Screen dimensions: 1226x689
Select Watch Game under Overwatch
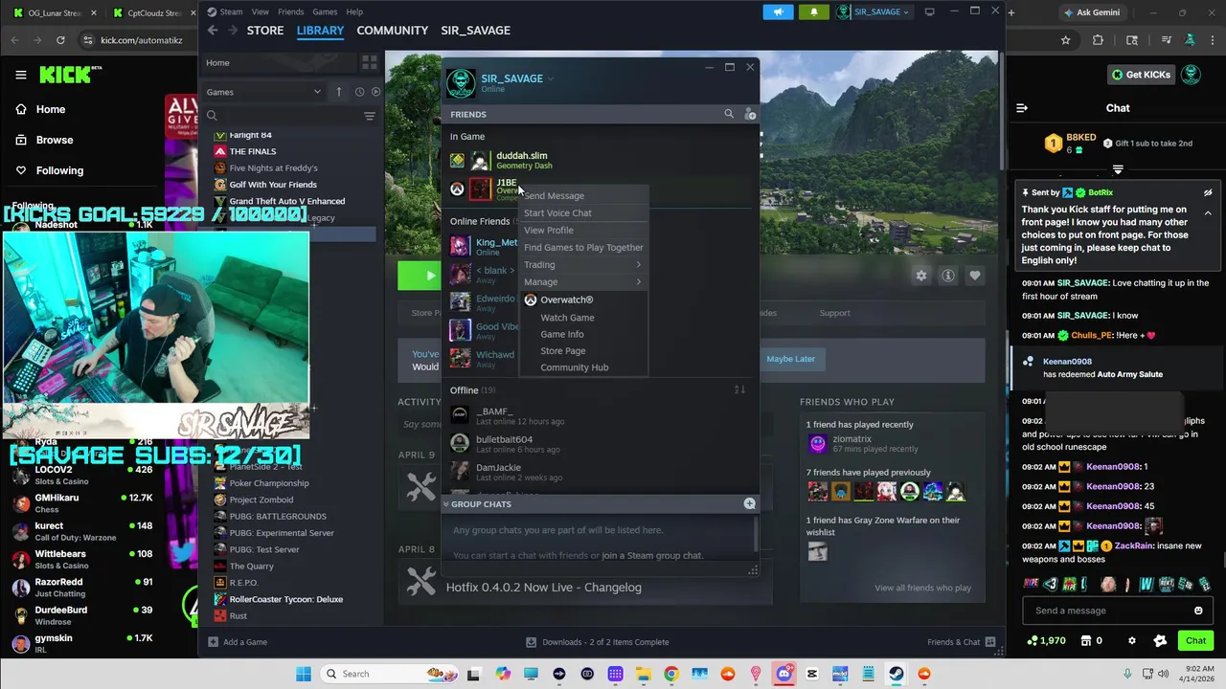567,317
